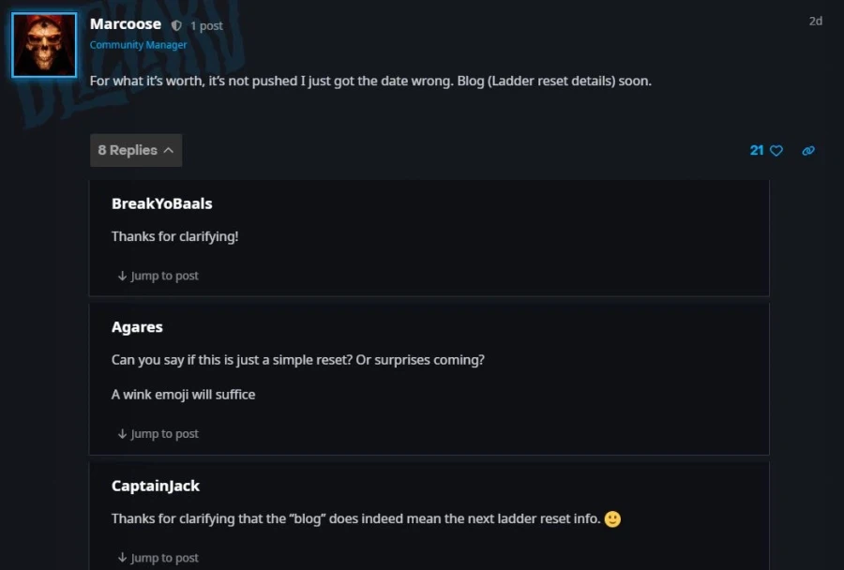
Task: Jump to CaptainJack's post
Action: pyautogui.click(x=158, y=558)
